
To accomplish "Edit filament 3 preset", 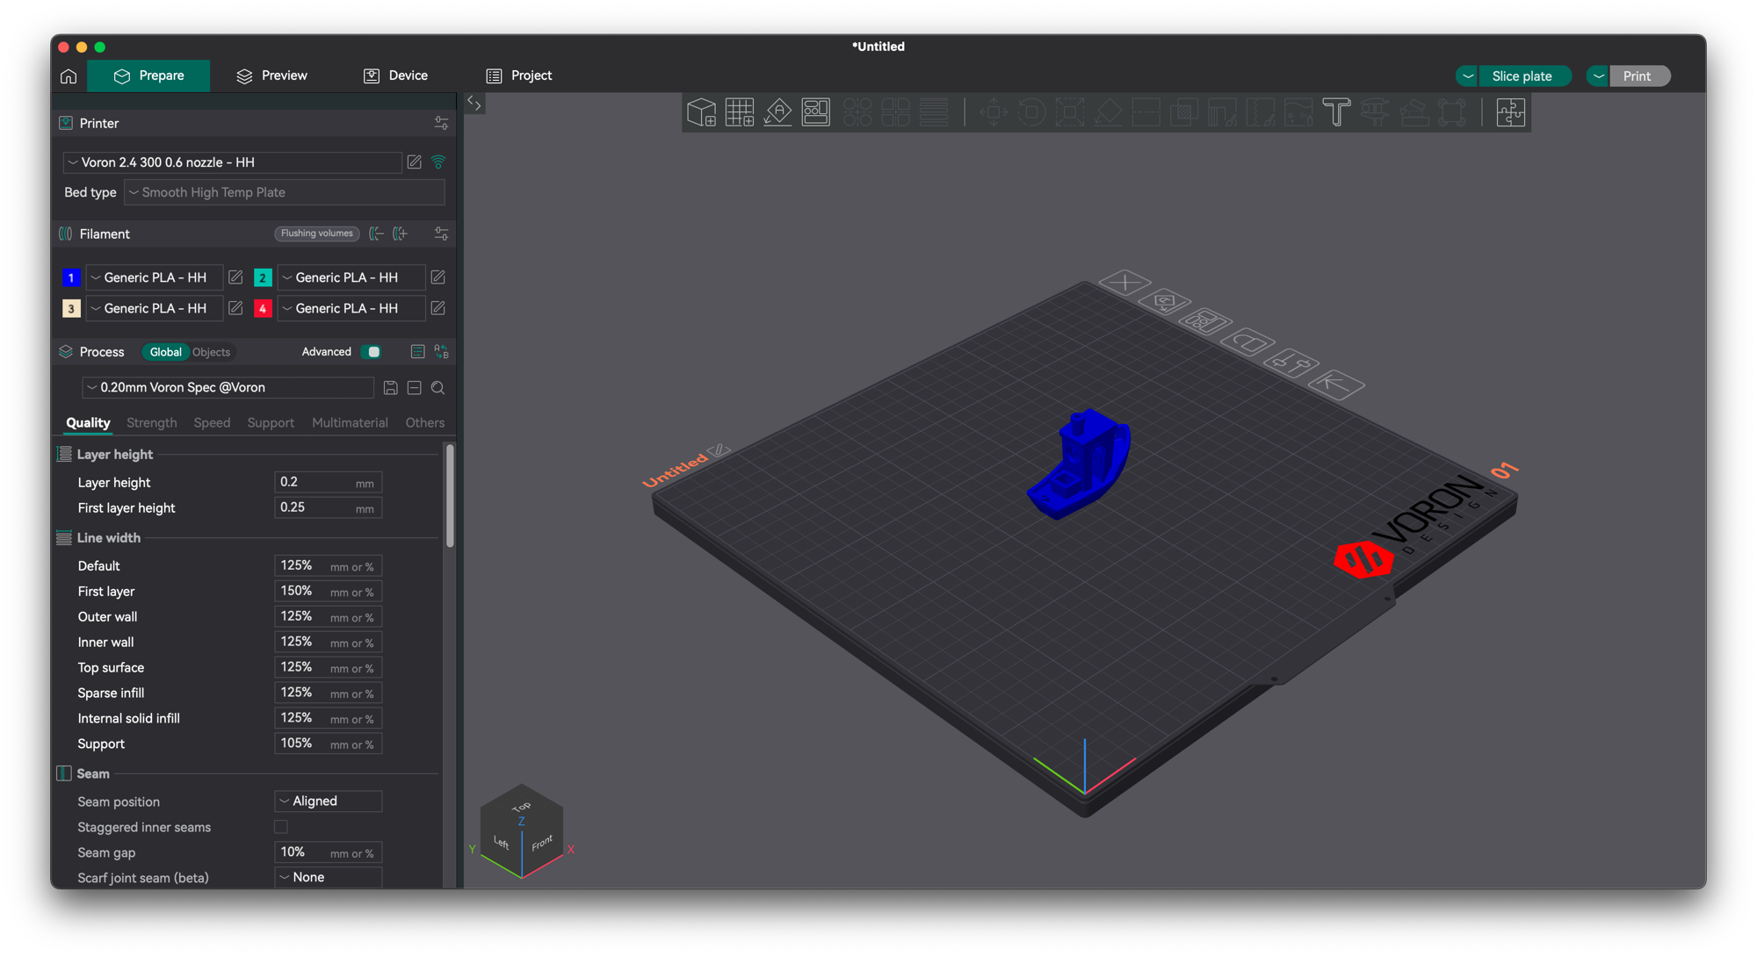I will [x=235, y=308].
